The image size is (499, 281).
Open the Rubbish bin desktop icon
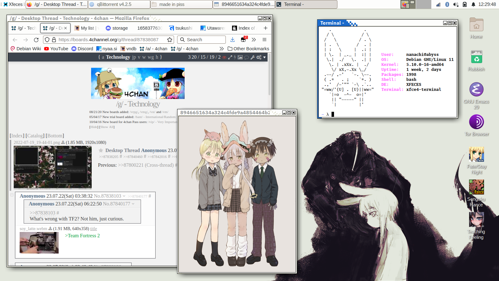(x=477, y=60)
